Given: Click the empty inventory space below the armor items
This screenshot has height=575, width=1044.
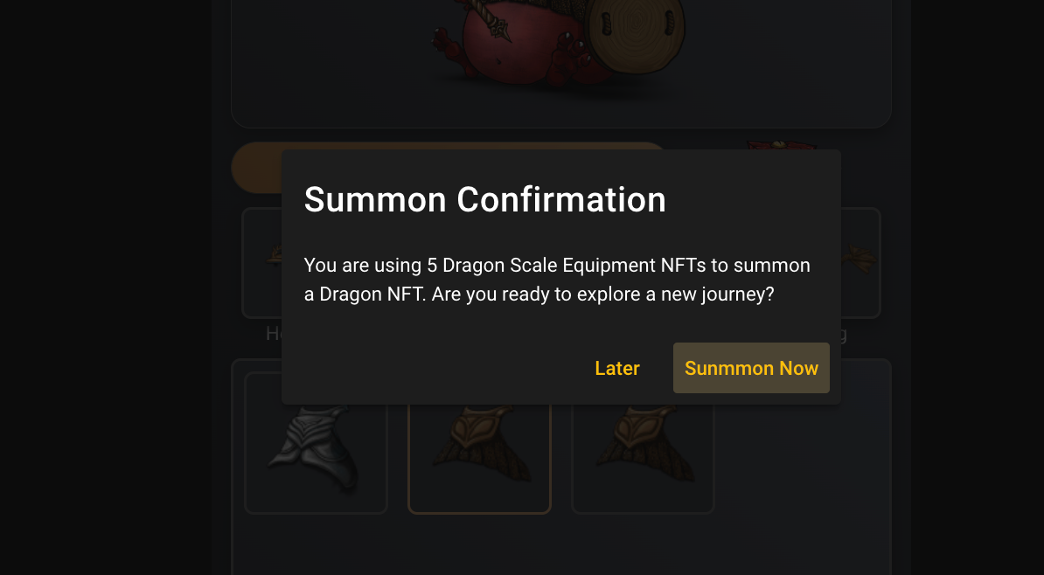Looking at the screenshot, I should click(560, 546).
